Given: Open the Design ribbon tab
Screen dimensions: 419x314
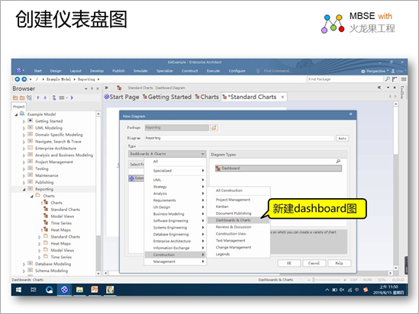Looking at the screenshot, I should [56, 71].
